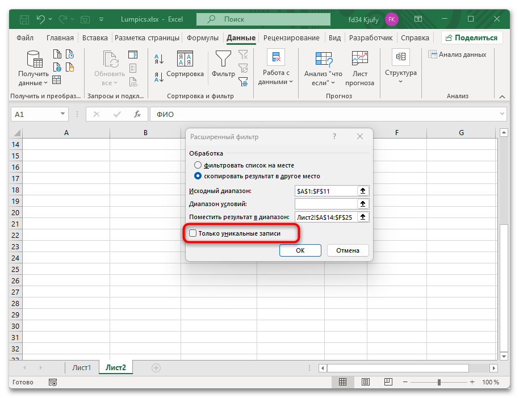Open the Лист1 sheet tab
Viewport: 519px width, 398px height.
coord(81,367)
